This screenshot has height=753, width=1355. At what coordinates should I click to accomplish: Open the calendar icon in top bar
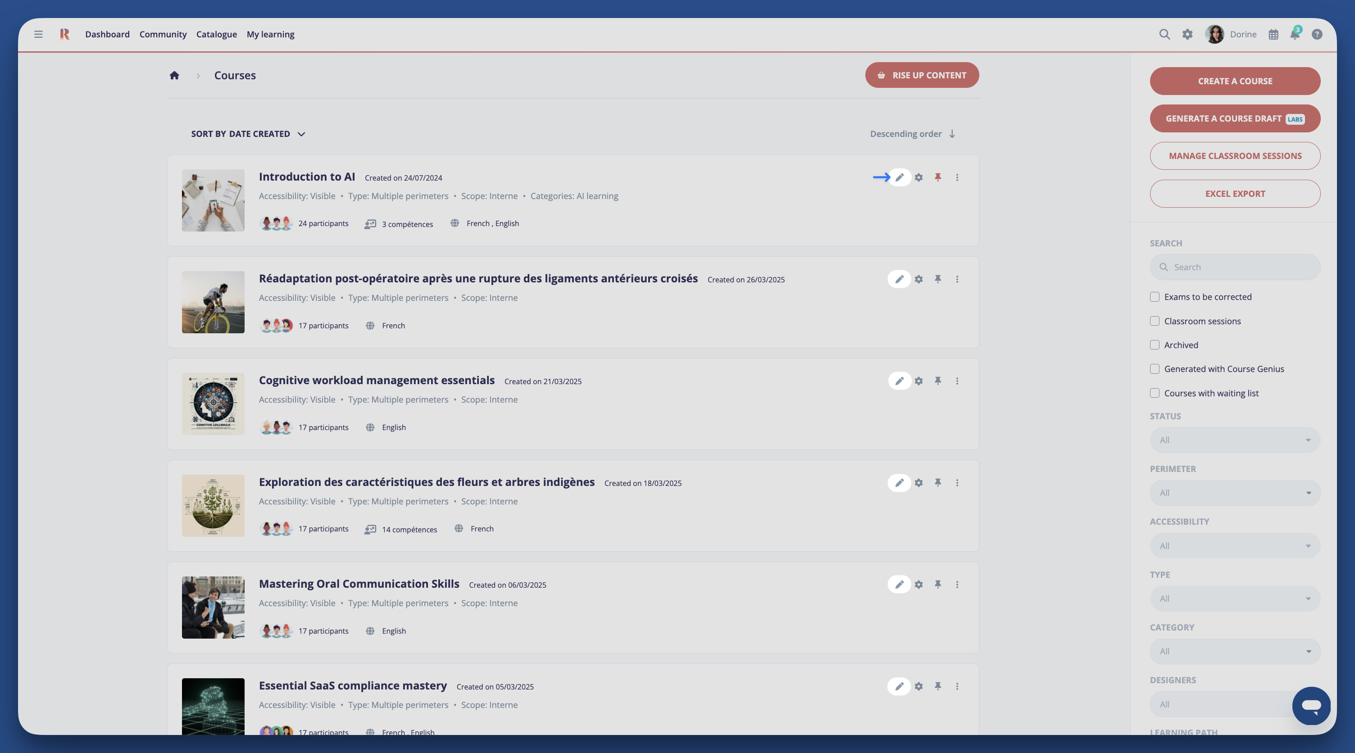pyautogui.click(x=1273, y=35)
